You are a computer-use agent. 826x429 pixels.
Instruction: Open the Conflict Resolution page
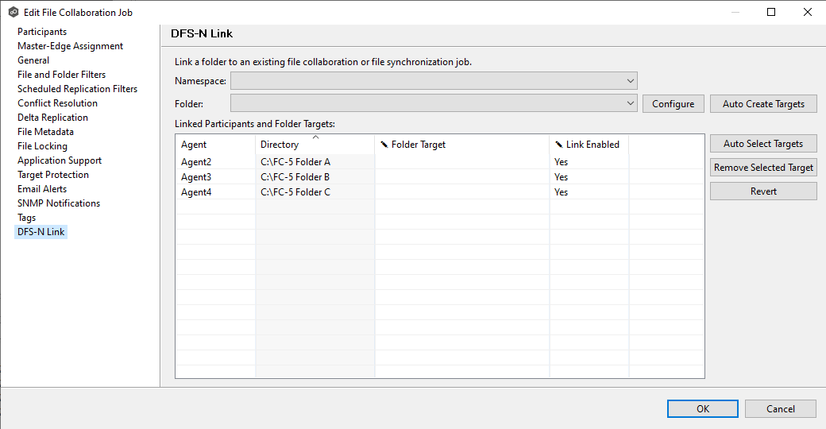(57, 103)
